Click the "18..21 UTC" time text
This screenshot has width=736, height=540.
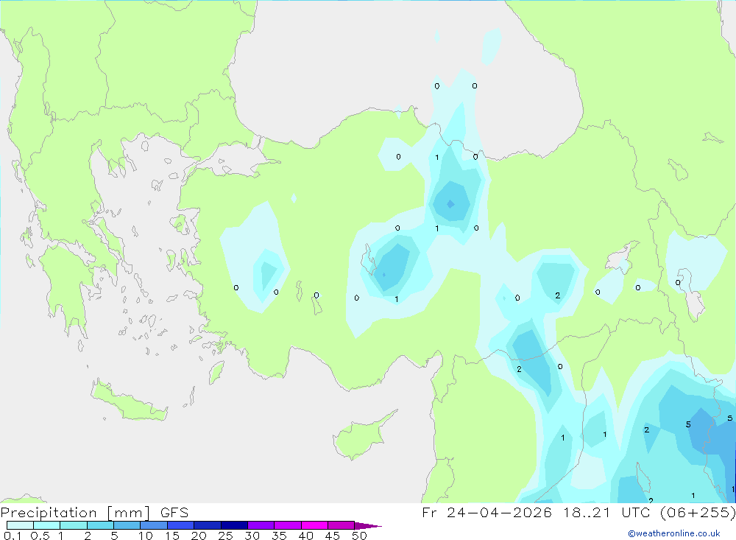[608, 512]
